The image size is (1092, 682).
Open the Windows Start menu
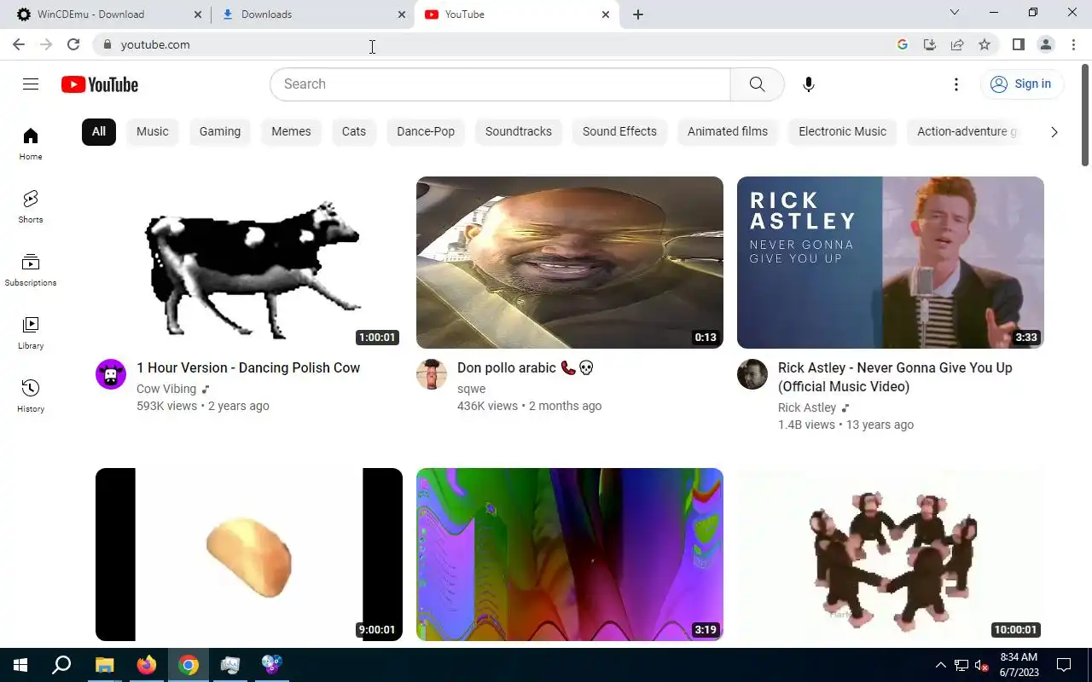[20, 665]
